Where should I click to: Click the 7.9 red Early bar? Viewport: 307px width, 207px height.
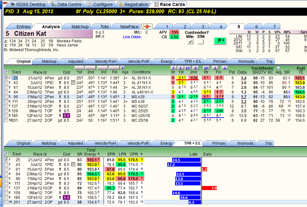(x=209, y=188)
